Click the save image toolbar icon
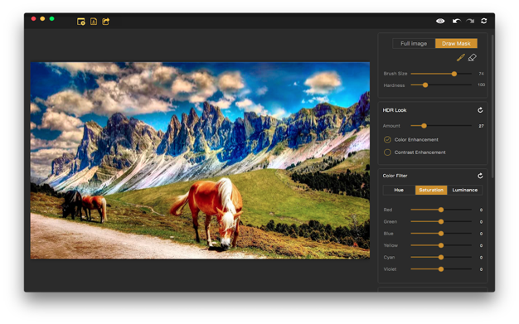 point(94,22)
